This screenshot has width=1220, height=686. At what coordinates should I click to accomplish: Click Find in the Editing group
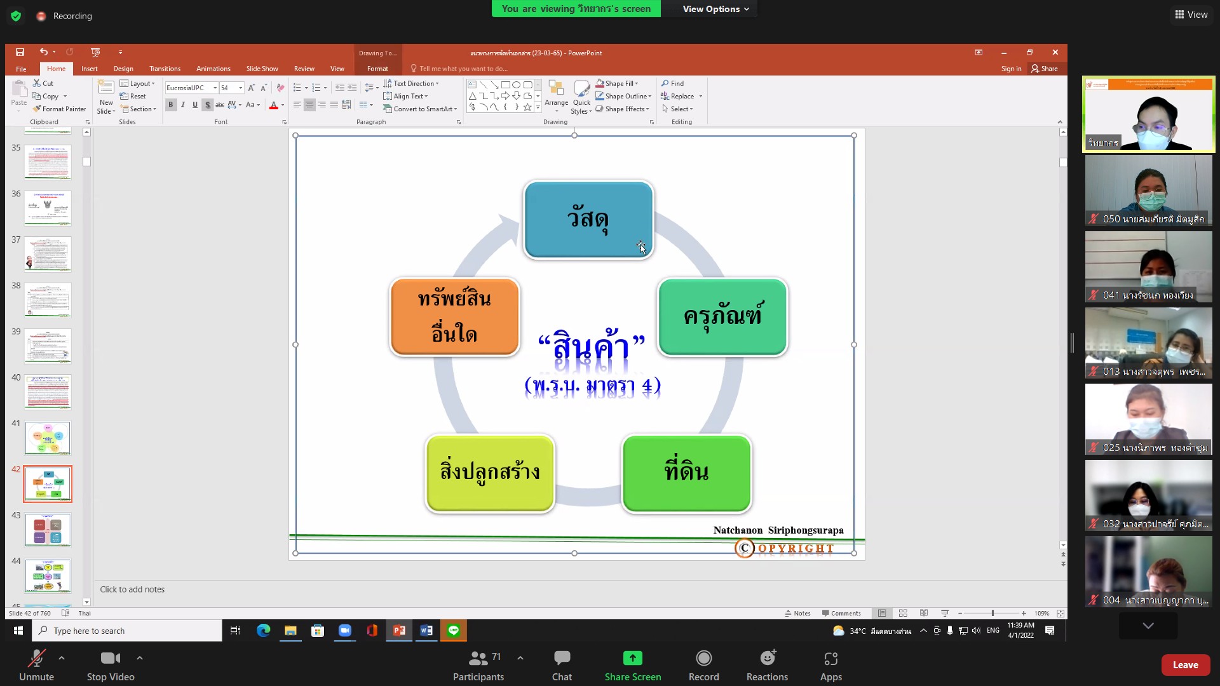(x=672, y=83)
